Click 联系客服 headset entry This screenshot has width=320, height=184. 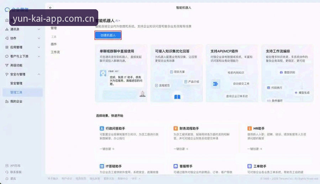coord(16,172)
